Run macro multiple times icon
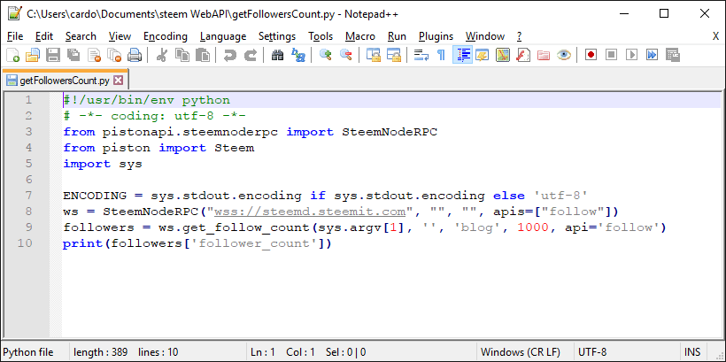The image size is (726, 362). [652, 55]
